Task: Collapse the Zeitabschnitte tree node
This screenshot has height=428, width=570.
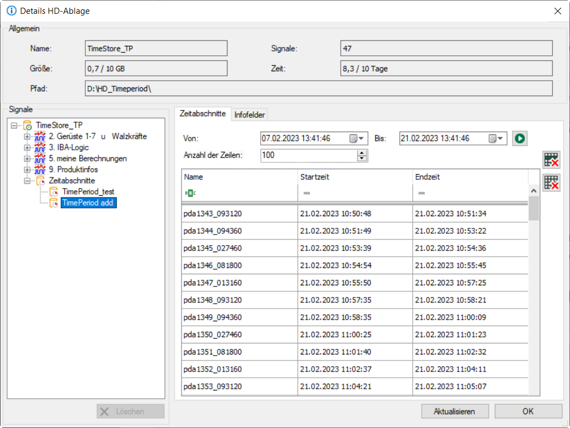Action: 27,181
